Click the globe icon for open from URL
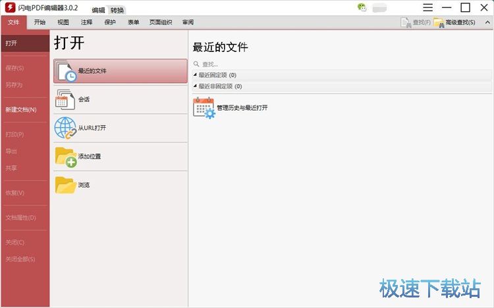This screenshot has height=308, width=494. pos(65,128)
